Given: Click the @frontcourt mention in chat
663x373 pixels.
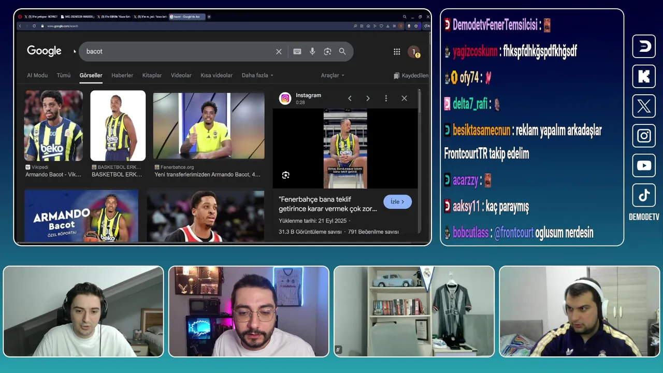Looking at the screenshot, I should (x=513, y=233).
